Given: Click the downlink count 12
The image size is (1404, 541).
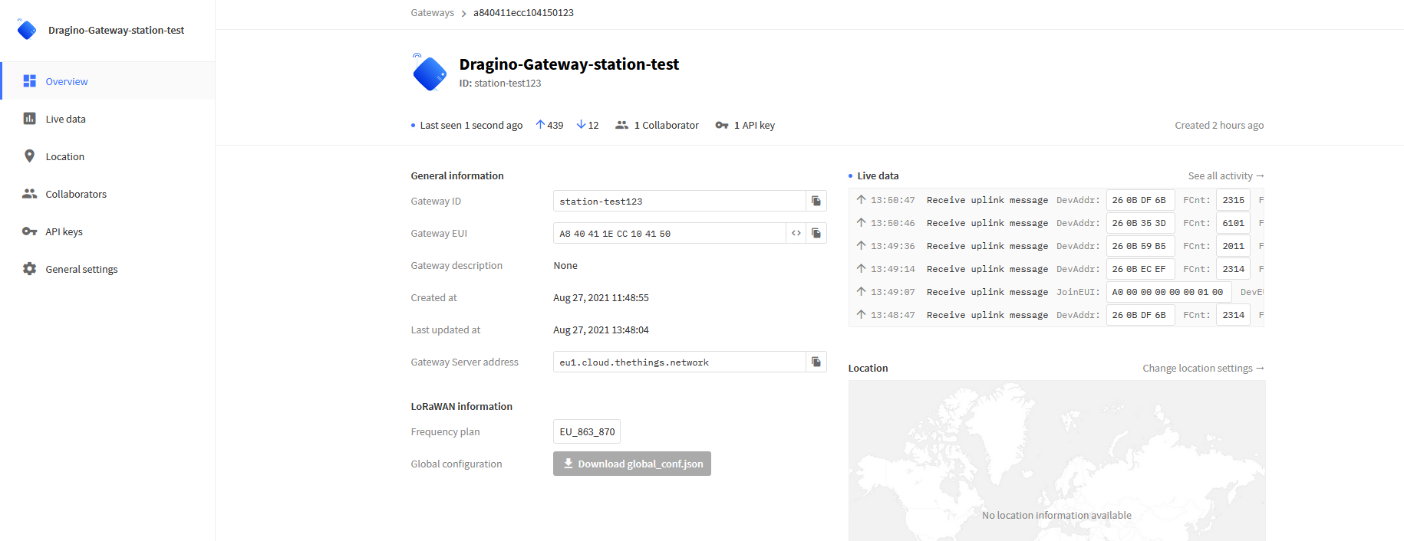Looking at the screenshot, I should click(x=588, y=125).
